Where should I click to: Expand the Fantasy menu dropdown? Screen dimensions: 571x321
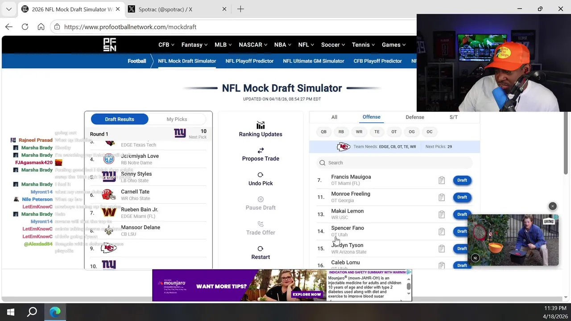click(194, 45)
